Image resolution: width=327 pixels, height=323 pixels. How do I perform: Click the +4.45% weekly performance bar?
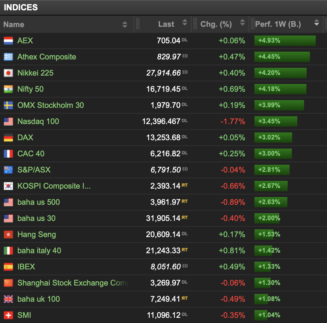pos(282,57)
